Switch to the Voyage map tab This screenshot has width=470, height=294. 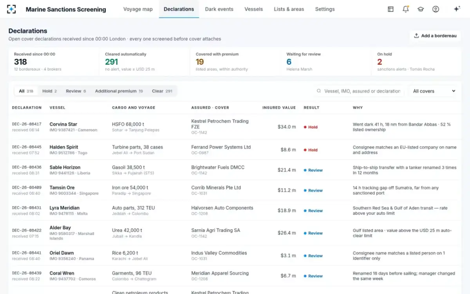(x=138, y=9)
